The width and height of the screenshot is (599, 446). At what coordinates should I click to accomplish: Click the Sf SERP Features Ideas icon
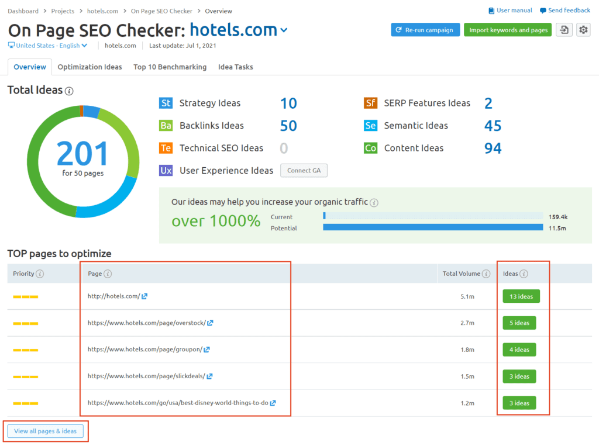coord(370,103)
